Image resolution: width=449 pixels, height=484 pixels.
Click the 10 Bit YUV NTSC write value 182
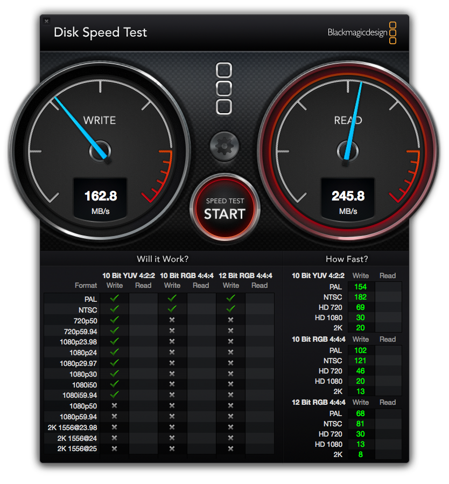click(x=360, y=297)
